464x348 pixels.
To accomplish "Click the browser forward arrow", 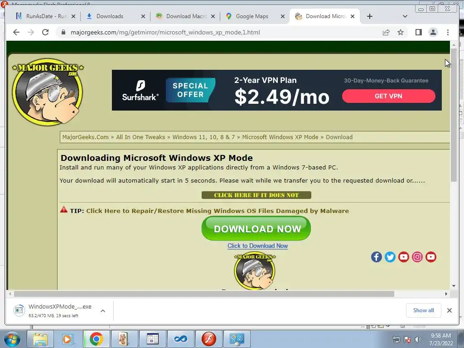I will point(31,32).
